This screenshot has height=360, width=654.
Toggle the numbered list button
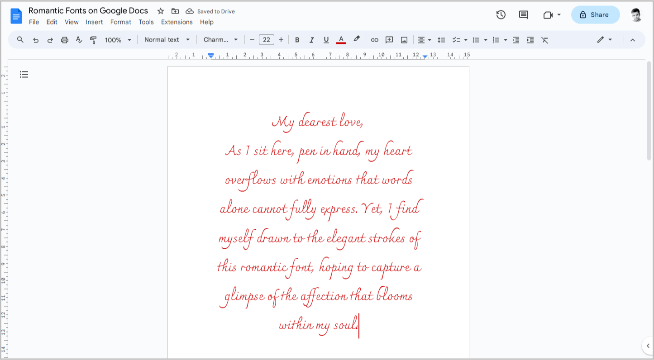(496, 40)
